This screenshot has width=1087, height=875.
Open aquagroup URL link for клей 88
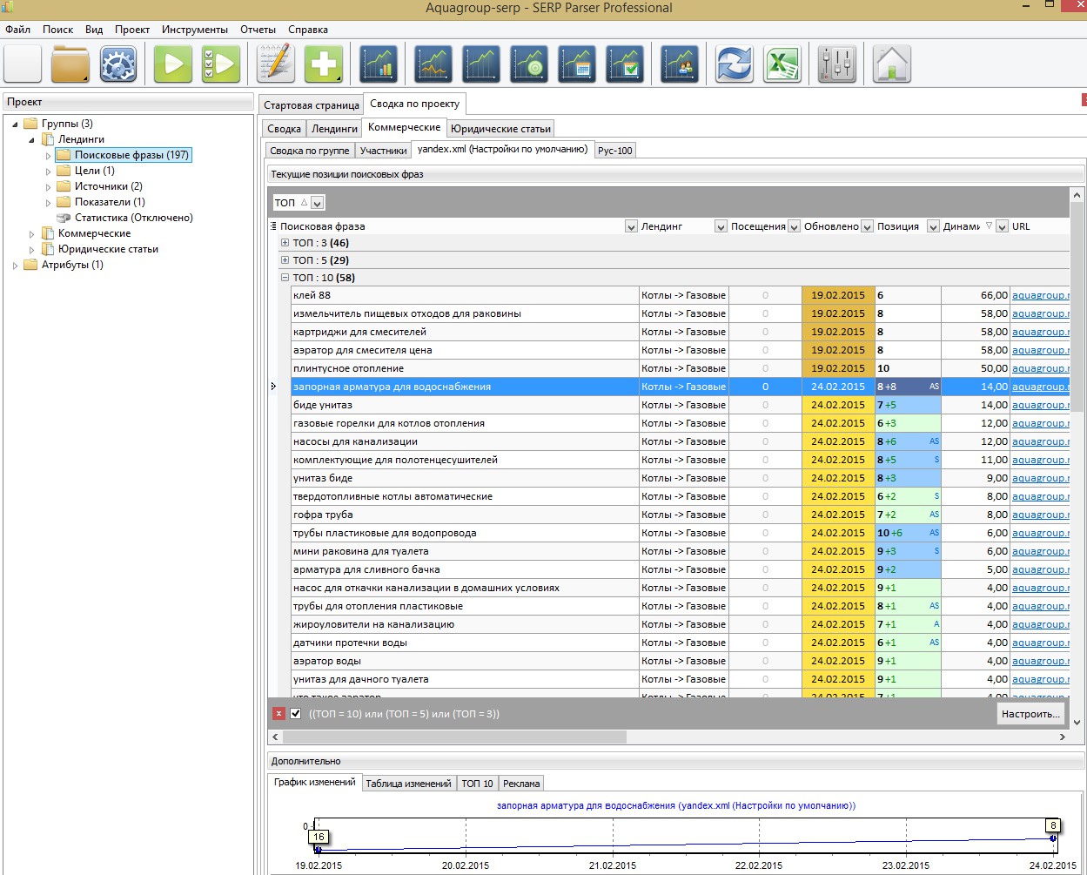click(x=1039, y=296)
